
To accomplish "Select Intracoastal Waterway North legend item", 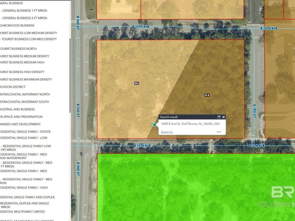I will click(x=25, y=94).
